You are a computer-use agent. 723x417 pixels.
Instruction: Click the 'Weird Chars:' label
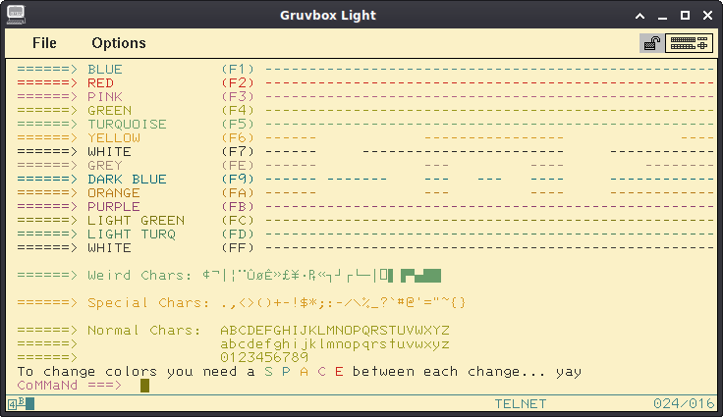(139, 275)
